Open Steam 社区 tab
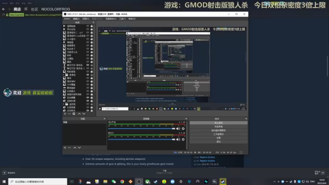Image resolution: width=329 pixels, height=185 pixels. [x=35, y=9]
